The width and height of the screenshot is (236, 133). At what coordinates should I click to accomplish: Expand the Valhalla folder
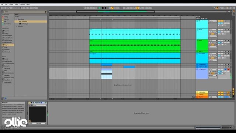coord(17,26)
